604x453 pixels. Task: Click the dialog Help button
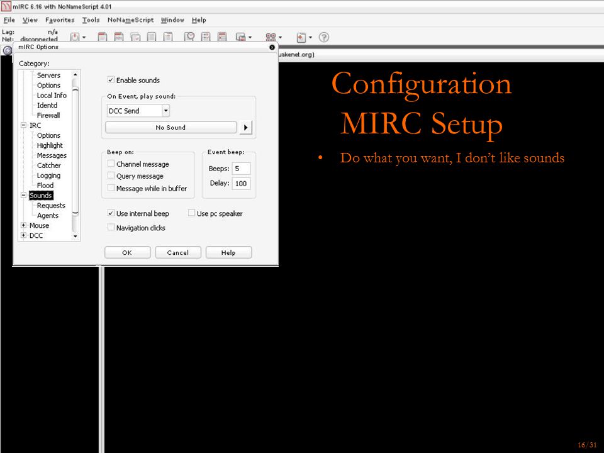coord(228,253)
